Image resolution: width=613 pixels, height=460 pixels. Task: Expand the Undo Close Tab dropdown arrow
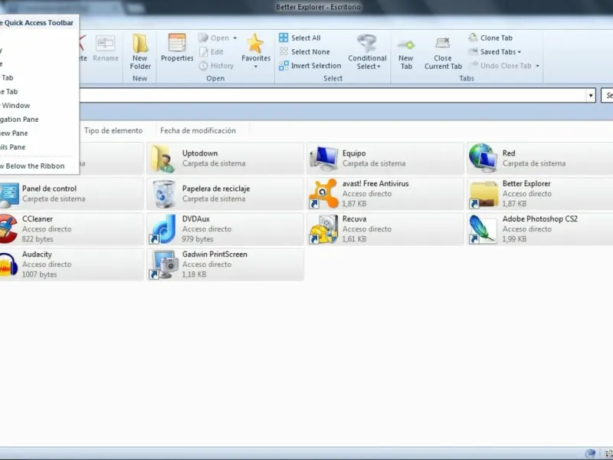click(538, 66)
